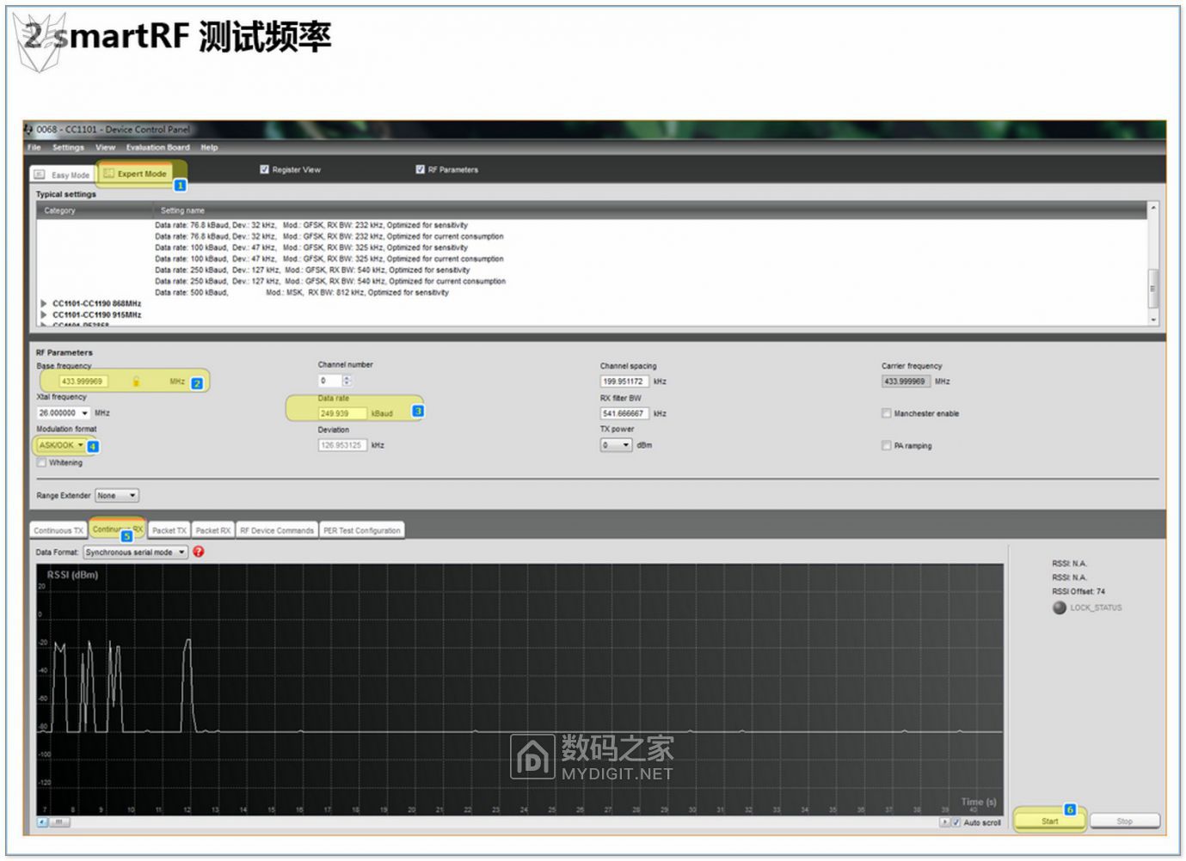
Task: Open the Evaluation Board menu
Action: (157, 148)
